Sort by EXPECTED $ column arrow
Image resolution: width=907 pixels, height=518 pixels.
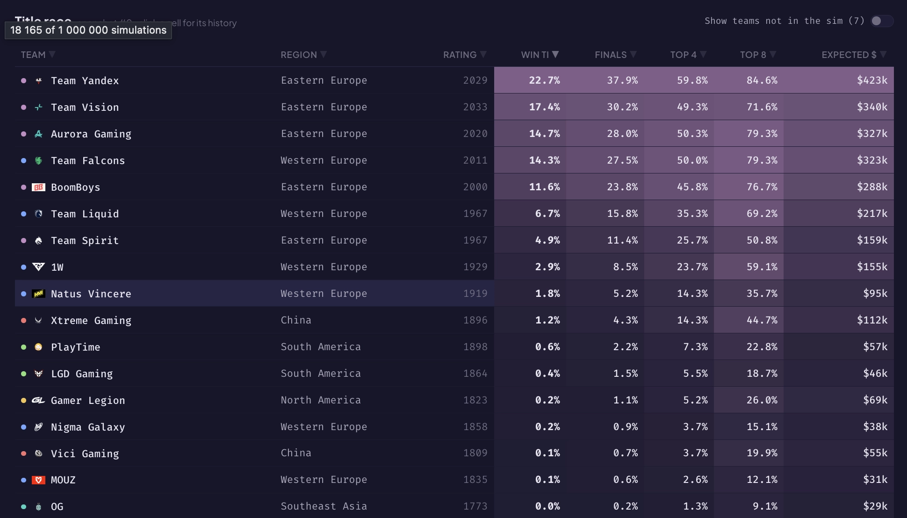click(x=883, y=54)
